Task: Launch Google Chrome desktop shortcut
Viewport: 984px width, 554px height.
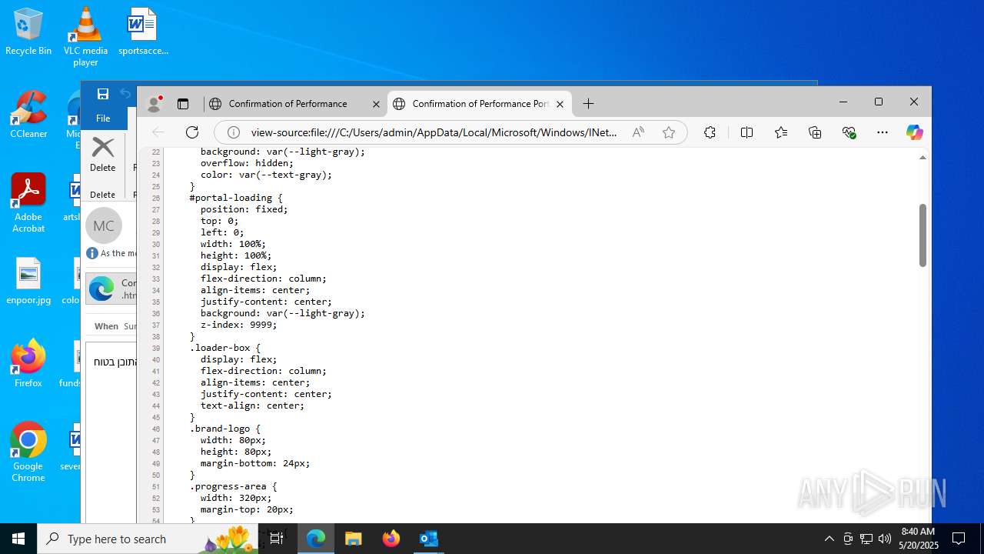Action: [x=28, y=452]
